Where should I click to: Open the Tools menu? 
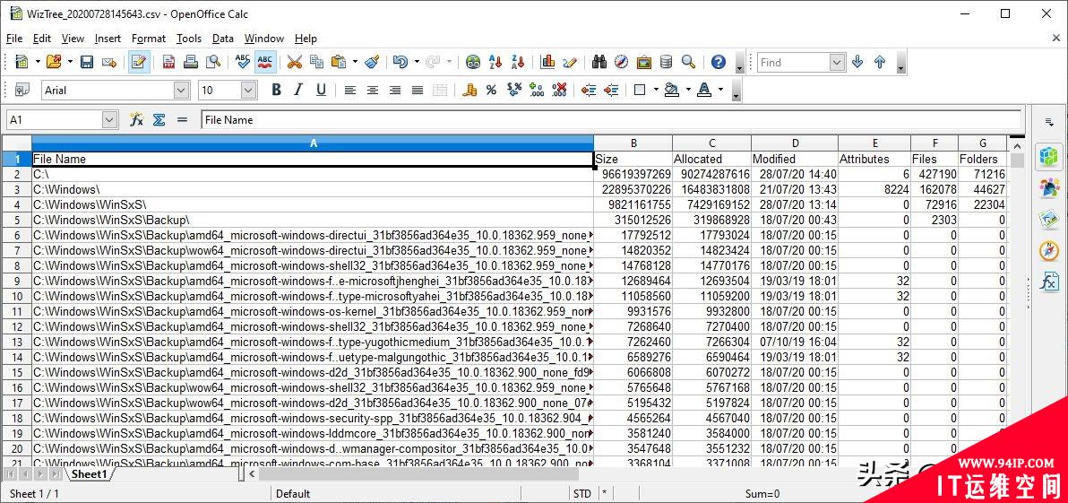coord(189,39)
